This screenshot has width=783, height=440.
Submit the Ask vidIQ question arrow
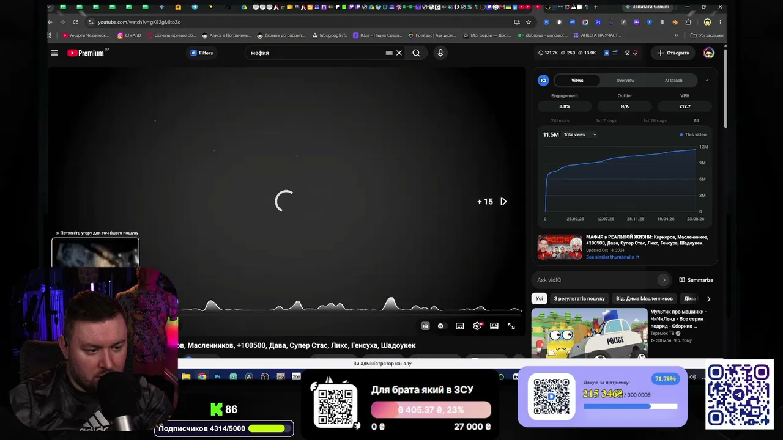(664, 280)
